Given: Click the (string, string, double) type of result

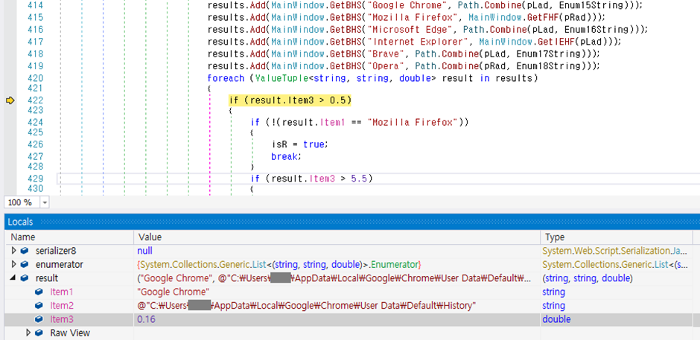Looking at the screenshot, I should click(587, 278).
